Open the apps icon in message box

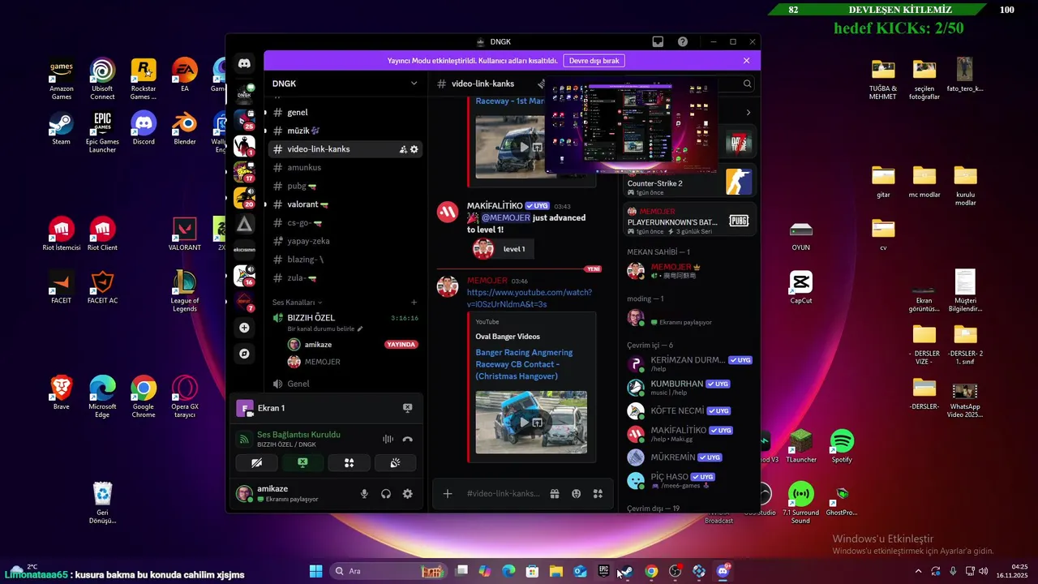click(598, 493)
